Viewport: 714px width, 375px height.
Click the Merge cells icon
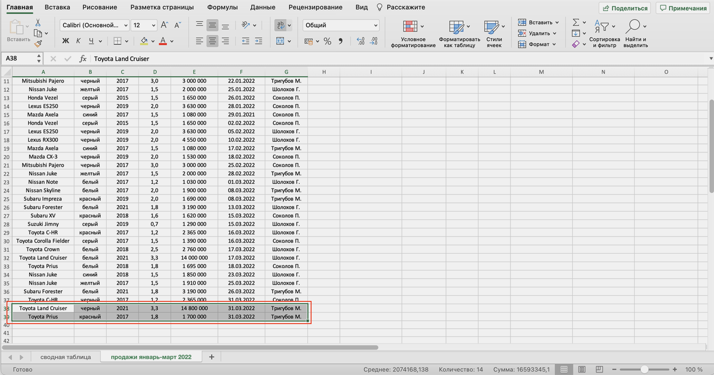280,41
